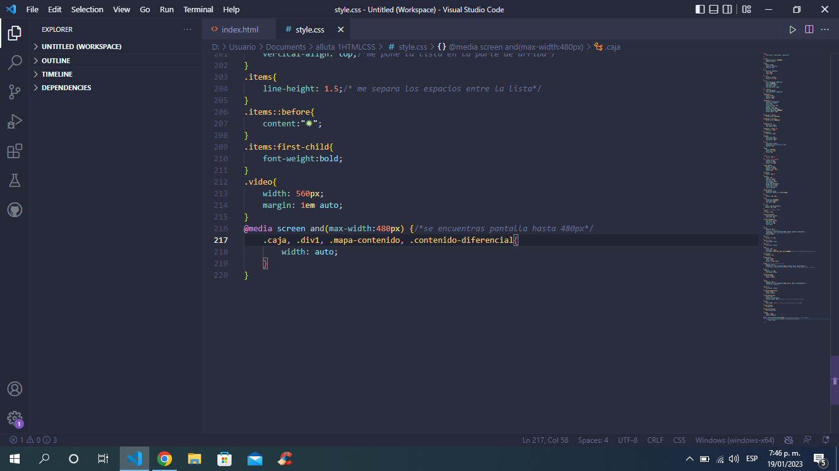Click the style.css breadcrumb

[x=407, y=47]
